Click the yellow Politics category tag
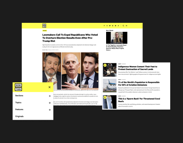Screen dimensions: 183x143 [45, 31]
